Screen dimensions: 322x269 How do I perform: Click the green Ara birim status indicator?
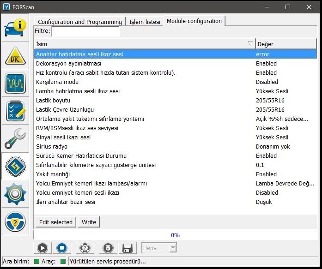click(x=36, y=262)
